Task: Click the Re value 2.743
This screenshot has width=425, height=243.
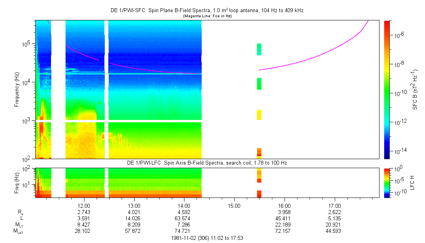Action: point(84,212)
